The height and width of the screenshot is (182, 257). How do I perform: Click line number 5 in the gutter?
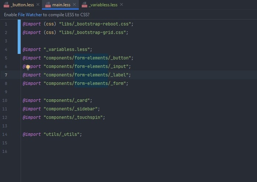click(x=6, y=58)
